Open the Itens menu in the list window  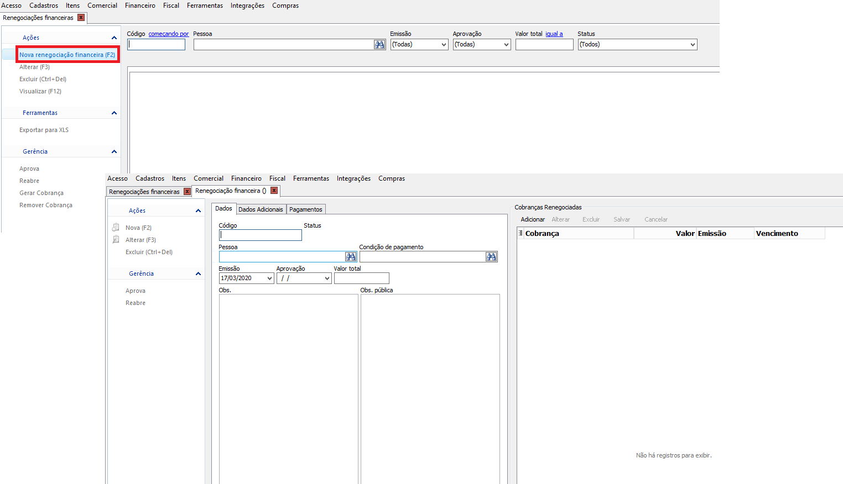pos(72,6)
